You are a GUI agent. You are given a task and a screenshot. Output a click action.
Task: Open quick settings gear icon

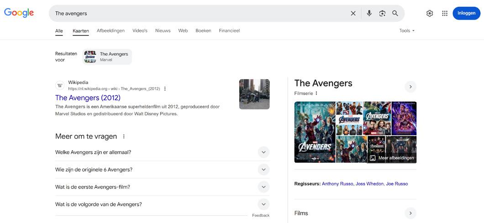[430, 13]
